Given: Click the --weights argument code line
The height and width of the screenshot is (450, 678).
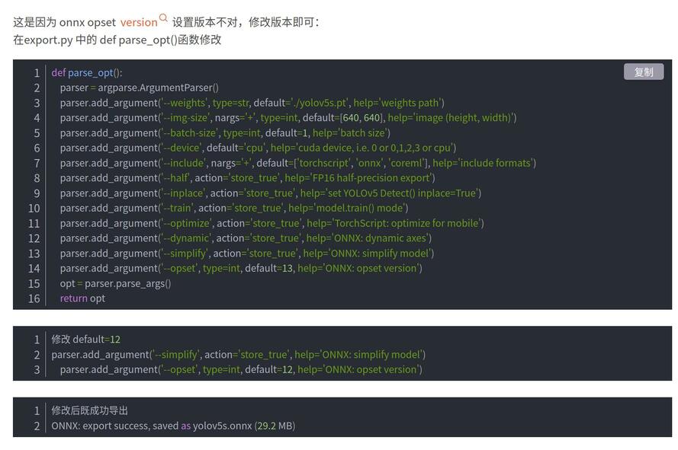Looking at the screenshot, I should [x=252, y=103].
